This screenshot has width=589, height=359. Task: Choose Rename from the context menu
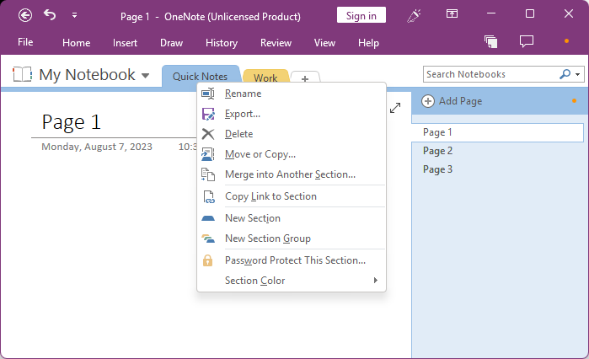(292, 94)
